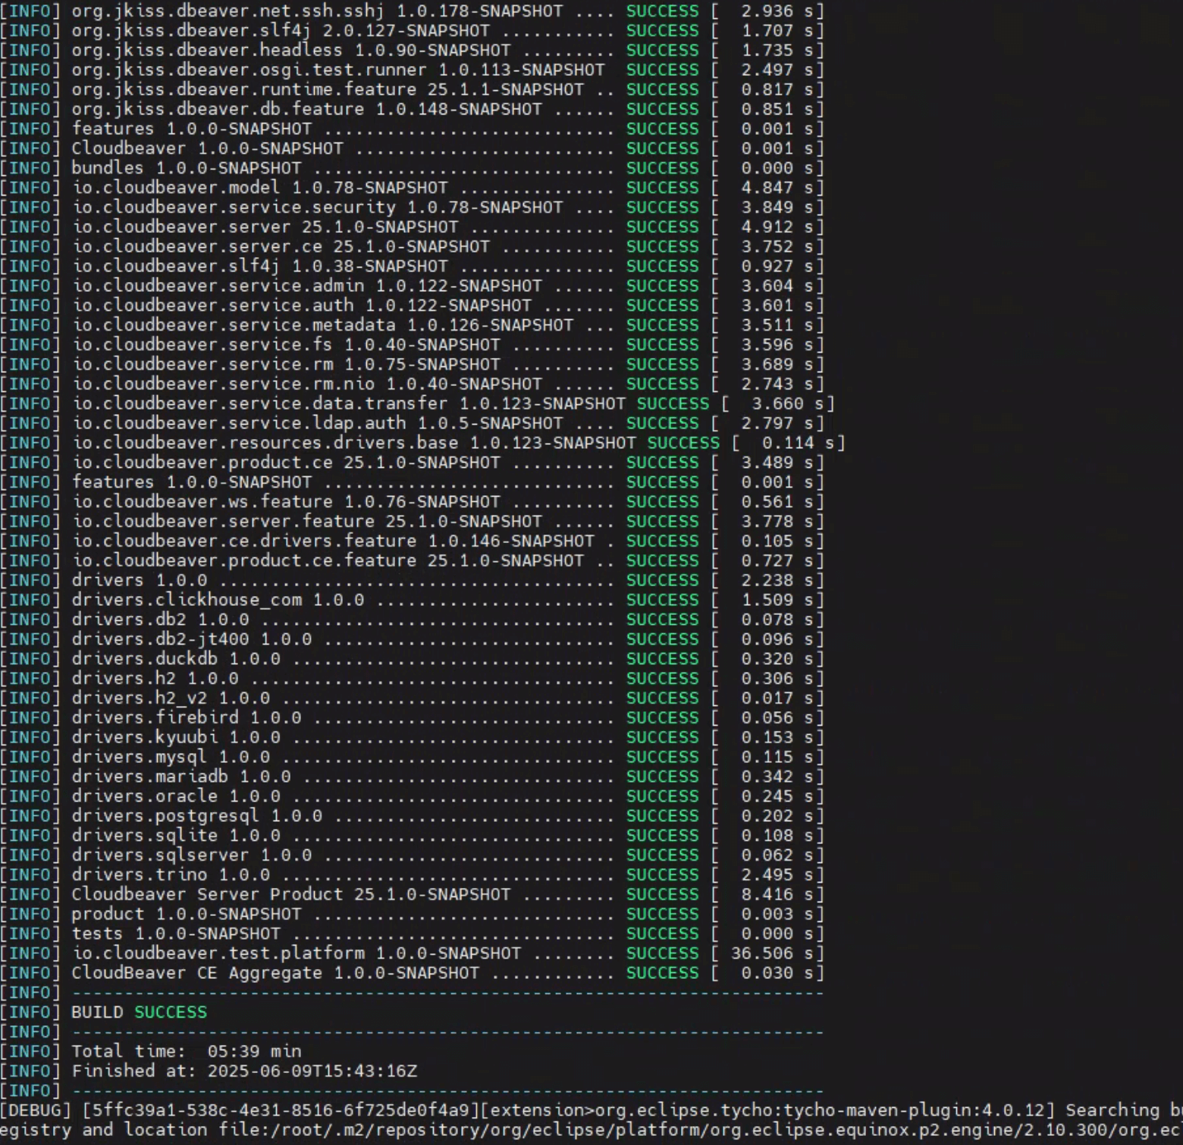
Task: Click 'io.cloudbeaver.service.ldap.auth 1.0.5-SNAPSHOT' line
Action: 412,423
